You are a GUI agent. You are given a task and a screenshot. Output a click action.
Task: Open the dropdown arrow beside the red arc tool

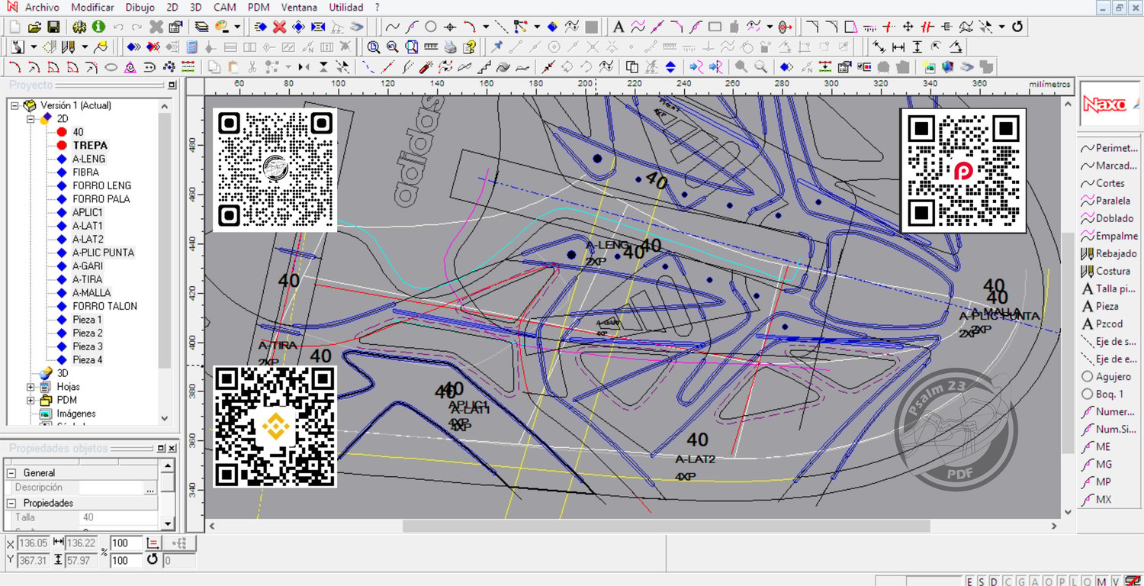tap(486, 27)
